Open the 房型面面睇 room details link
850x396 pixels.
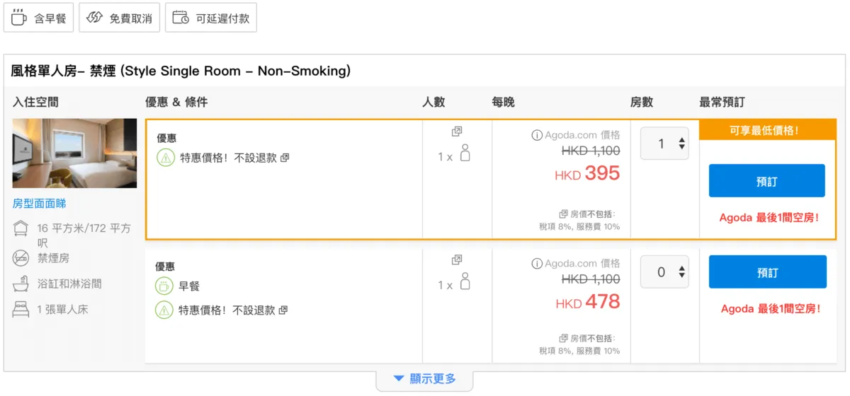pyautogui.click(x=40, y=204)
